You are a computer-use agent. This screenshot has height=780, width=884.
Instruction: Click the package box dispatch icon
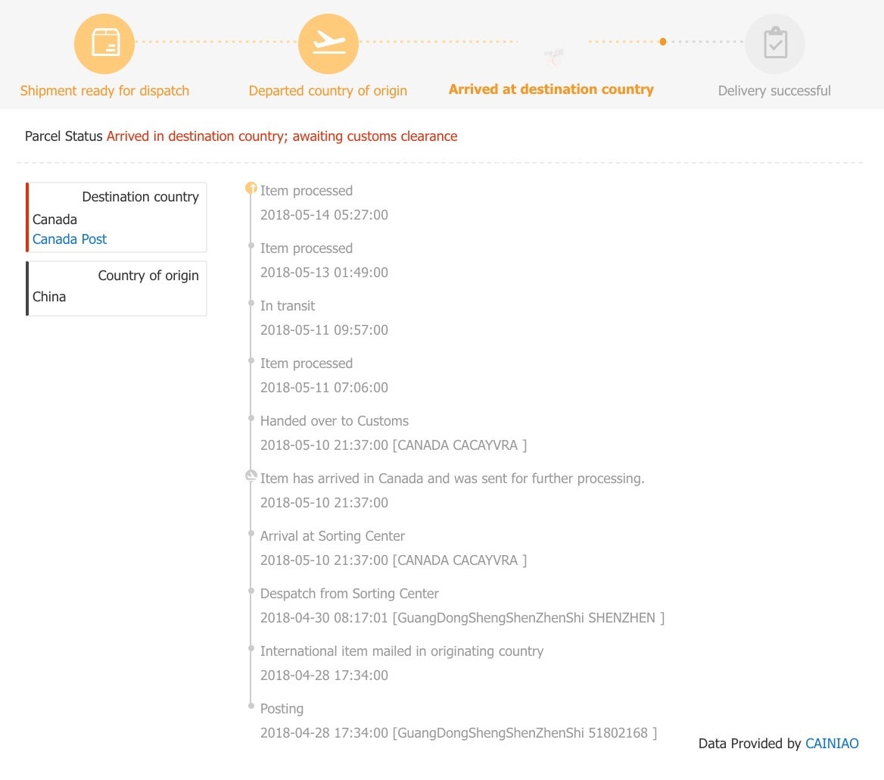click(104, 43)
